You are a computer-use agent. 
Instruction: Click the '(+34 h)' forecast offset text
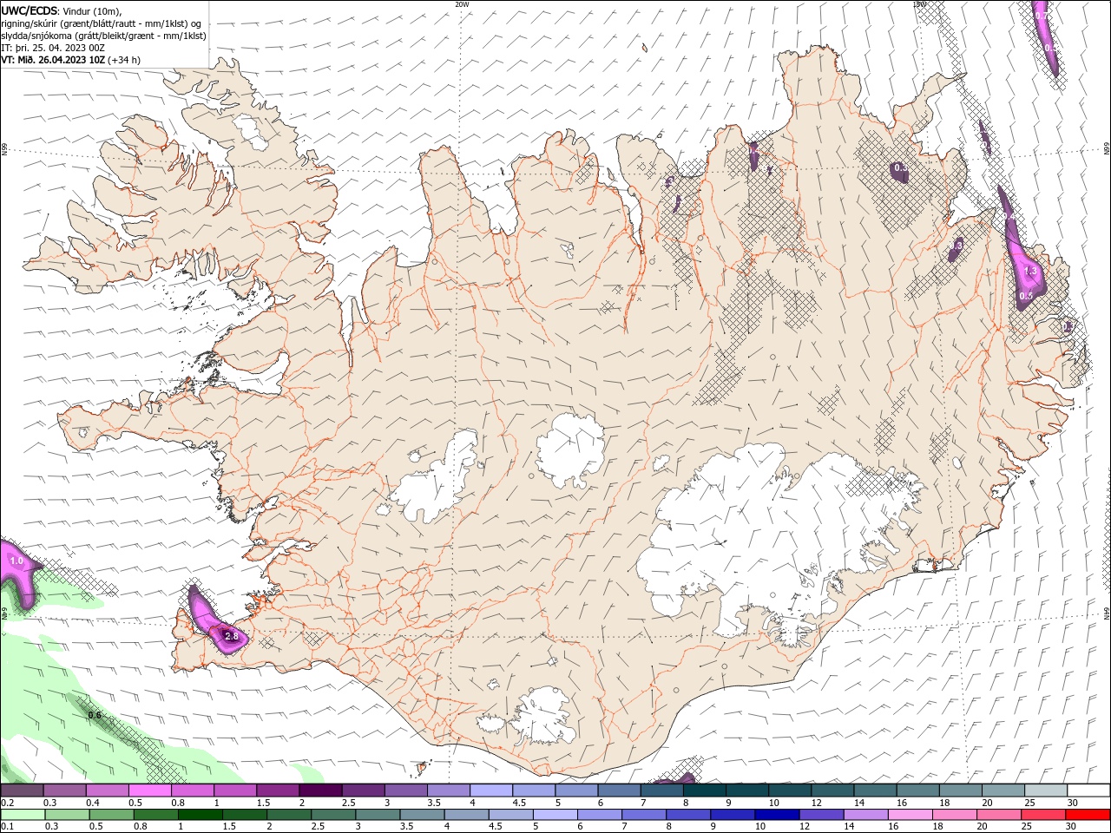pyautogui.click(x=124, y=60)
